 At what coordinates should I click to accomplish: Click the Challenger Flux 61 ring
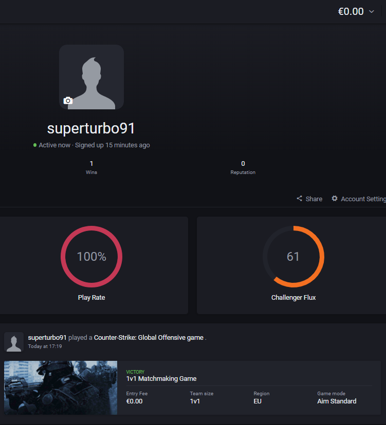click(x=293, y=257)
